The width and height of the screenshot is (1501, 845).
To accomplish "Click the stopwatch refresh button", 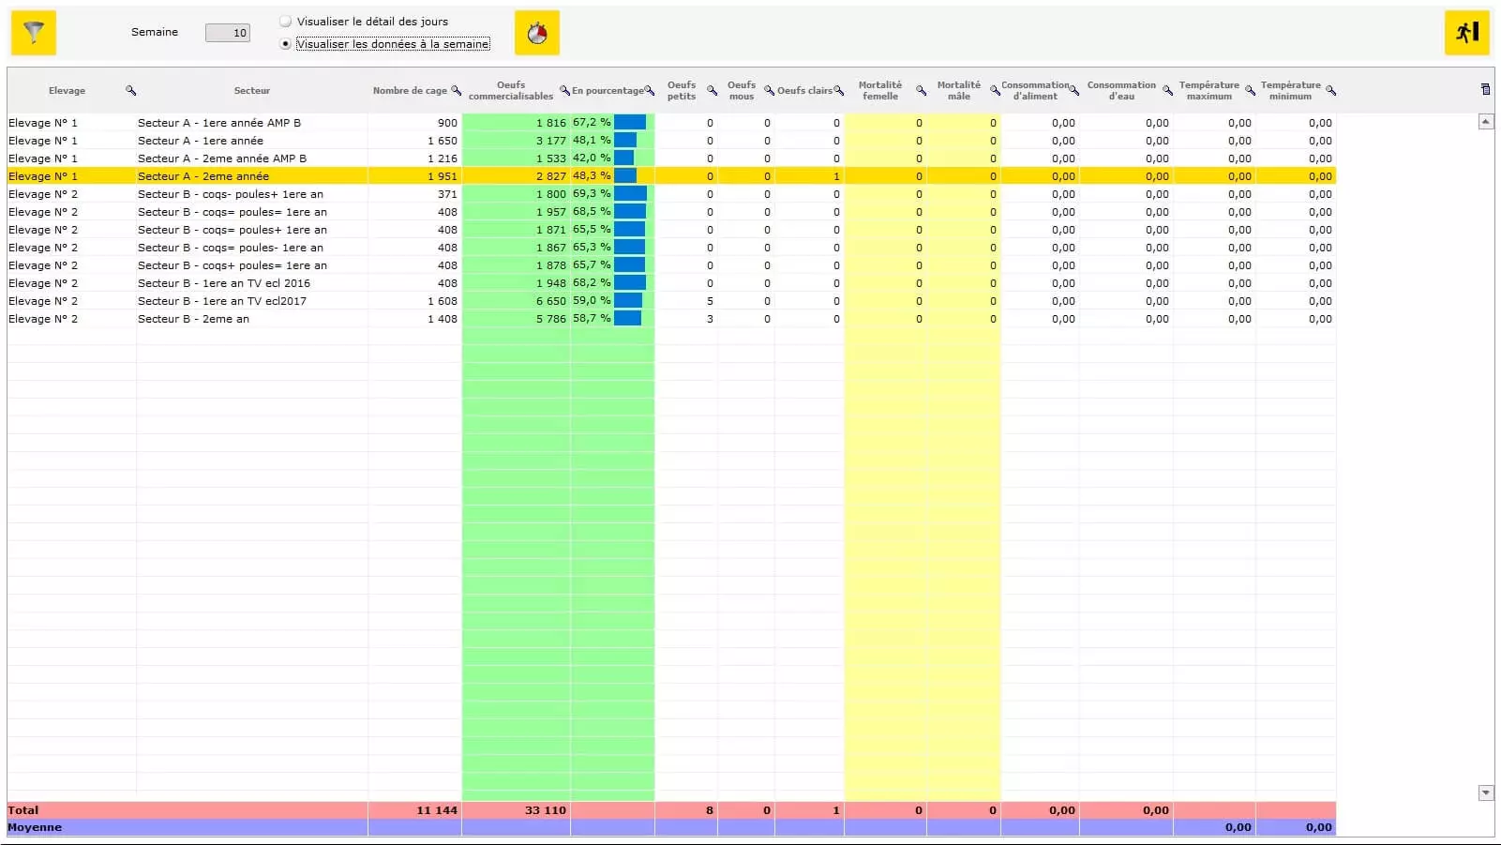I will pos(537,33).
